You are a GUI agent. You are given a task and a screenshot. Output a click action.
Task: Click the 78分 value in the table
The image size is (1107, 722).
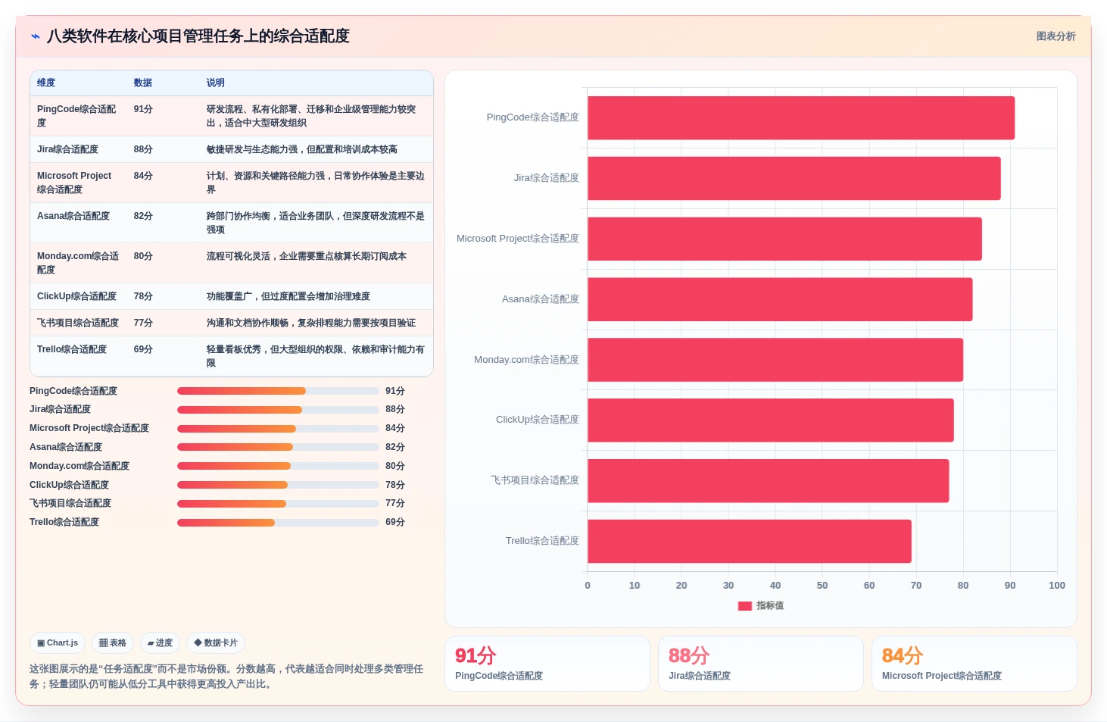(143, 297)
